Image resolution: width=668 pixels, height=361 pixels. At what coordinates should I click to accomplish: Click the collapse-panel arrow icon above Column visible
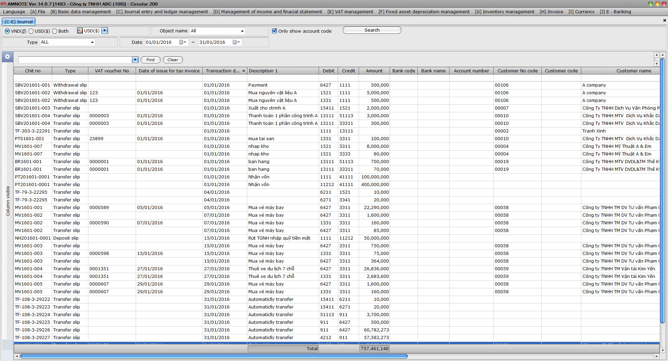pos(7,56)
